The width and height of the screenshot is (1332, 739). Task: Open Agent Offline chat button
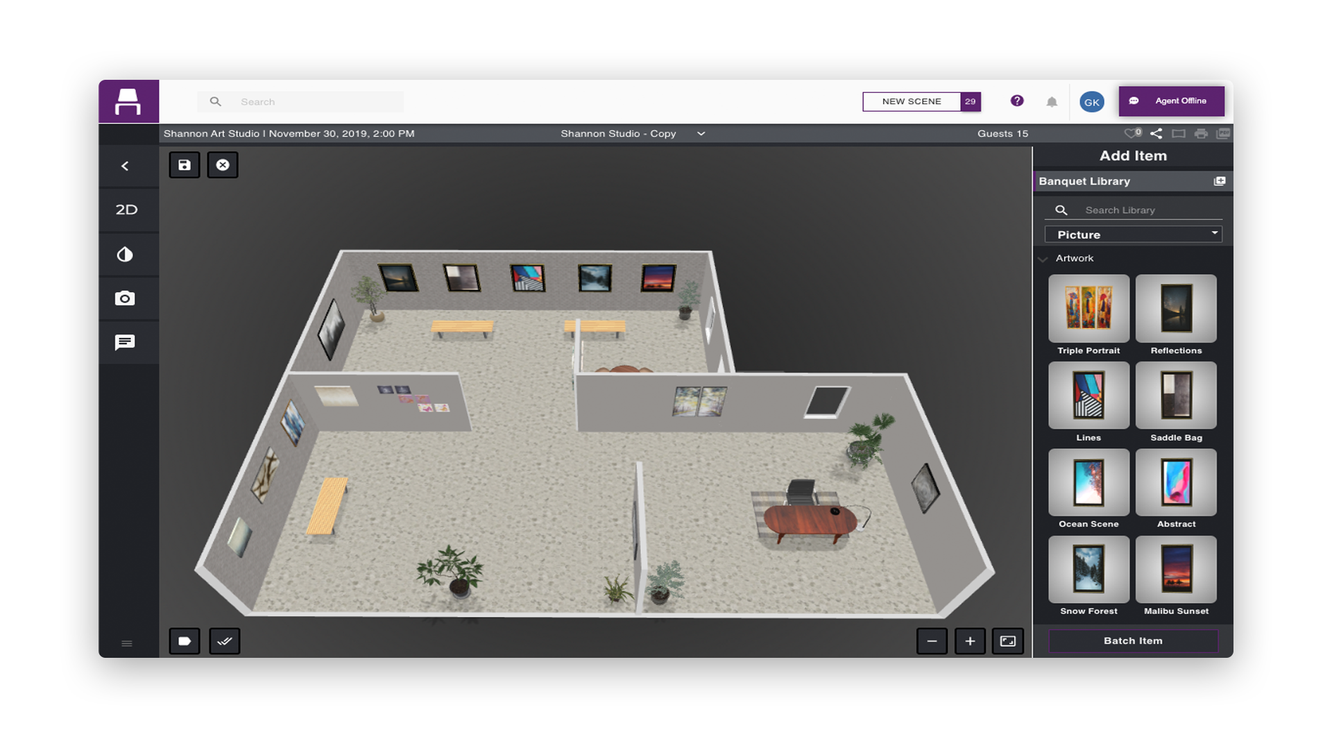pyautogui.click(x=1171, y=101)
